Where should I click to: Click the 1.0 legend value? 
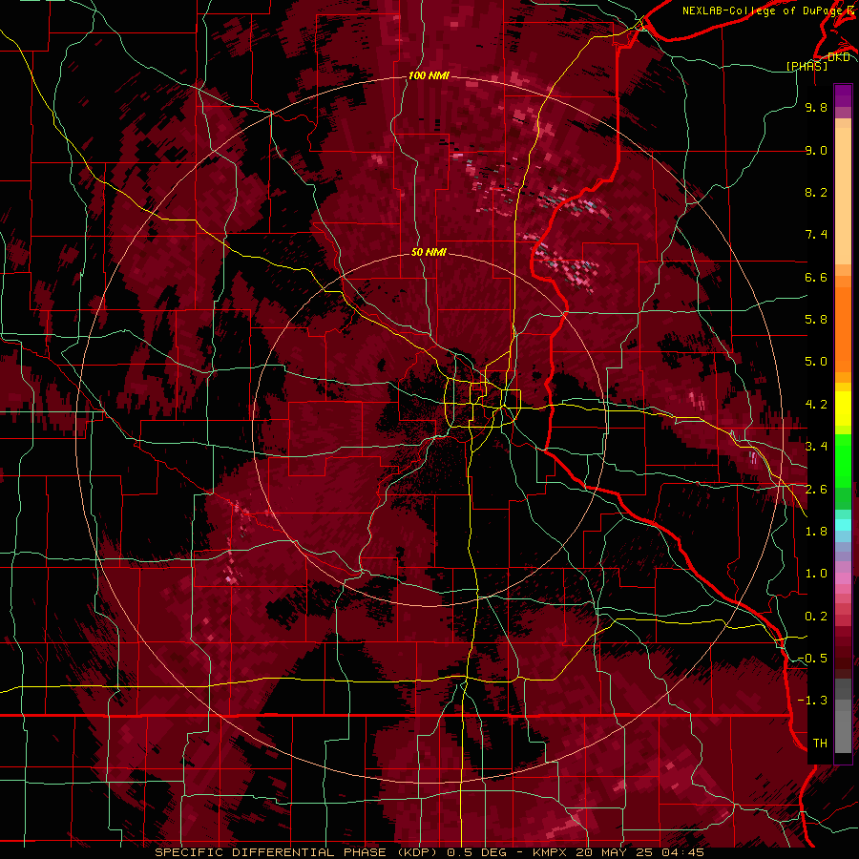point(816,574)
